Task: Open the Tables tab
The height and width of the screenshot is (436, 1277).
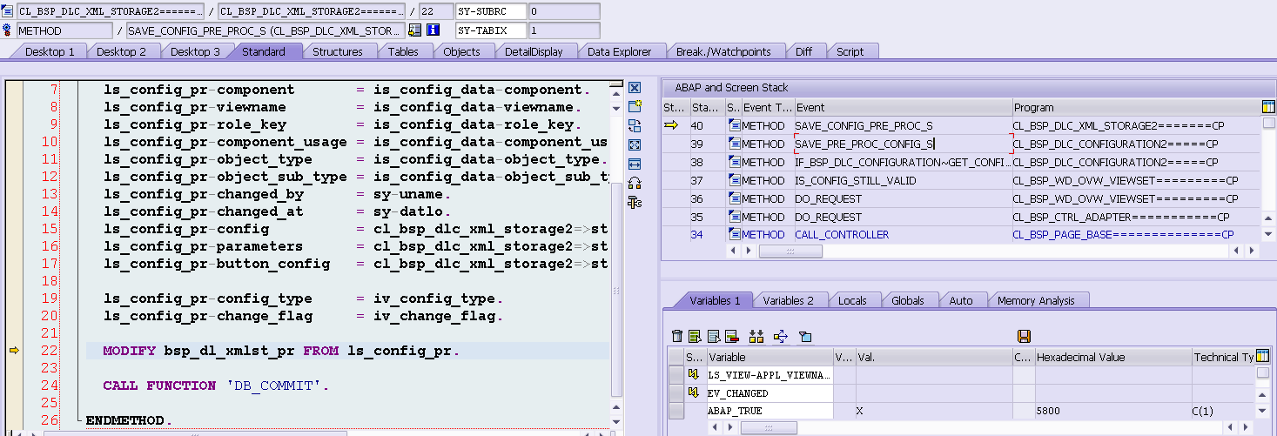Action: [x=403, y=51]
